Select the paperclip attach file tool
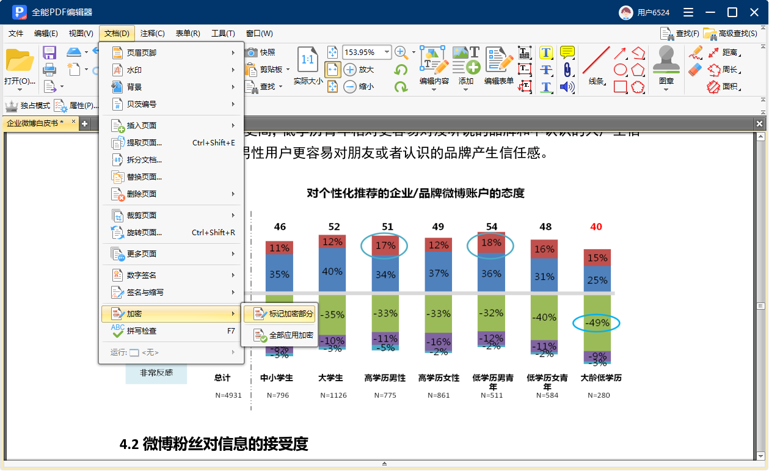769x471 pixels. click(x=567, y=69)
